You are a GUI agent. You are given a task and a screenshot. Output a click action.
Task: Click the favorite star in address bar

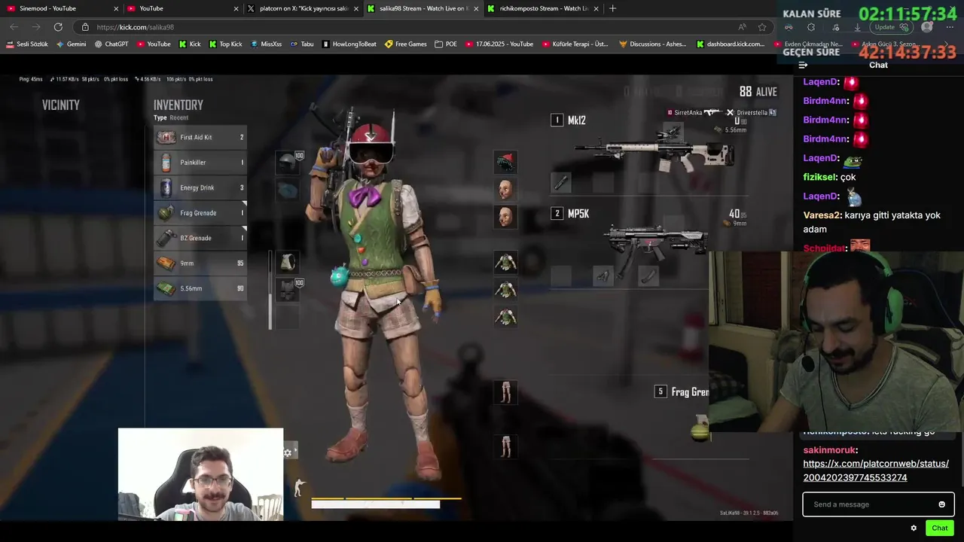[762, 27]
